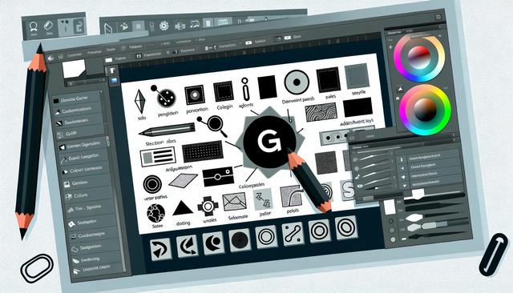Click the cross-shaped ring icon
The height and width of the screenshot is (293, 513).
[x=208, y=206]
